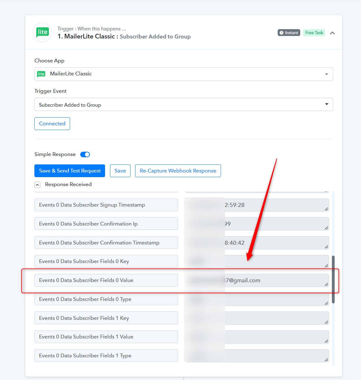Viewport: 361px width, 380px height.
Task: Click resize handle of 2:59:28 value box
Action: pos(326,209)
